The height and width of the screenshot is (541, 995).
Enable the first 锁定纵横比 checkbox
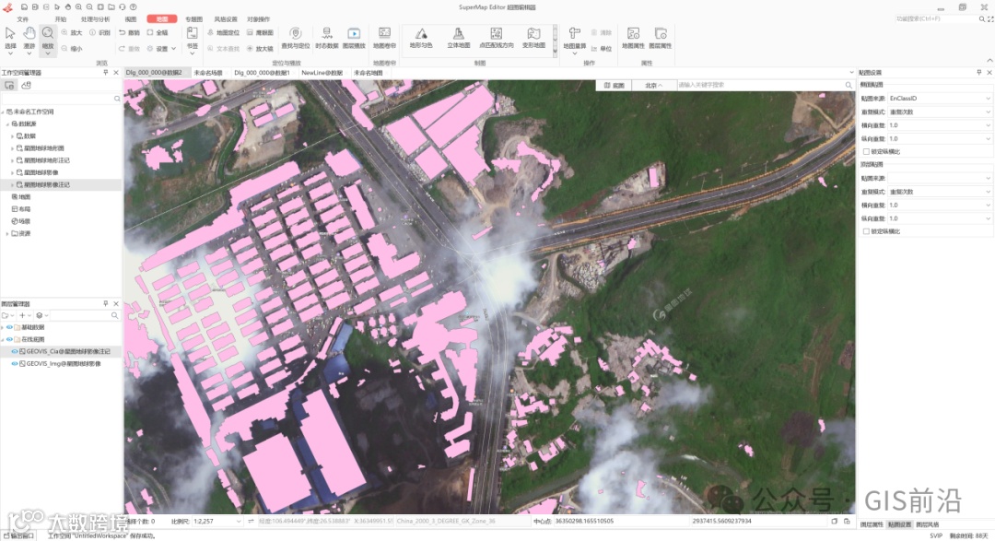click(x=866, y=151)
